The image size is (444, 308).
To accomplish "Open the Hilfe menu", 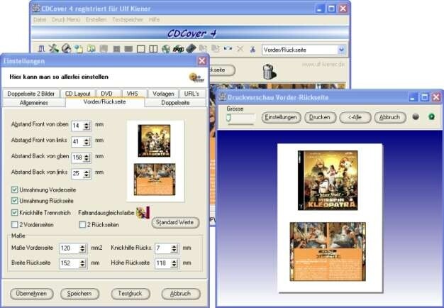I will tap(155, 20).
